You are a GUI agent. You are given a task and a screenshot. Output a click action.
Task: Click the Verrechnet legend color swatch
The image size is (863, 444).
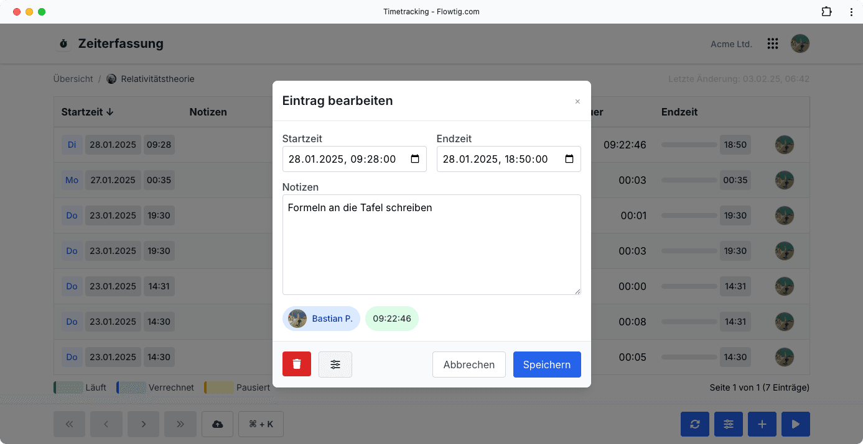[x=131, y=387]
